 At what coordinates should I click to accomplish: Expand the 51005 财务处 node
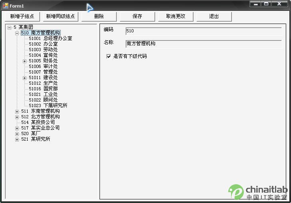pos(24,61)
